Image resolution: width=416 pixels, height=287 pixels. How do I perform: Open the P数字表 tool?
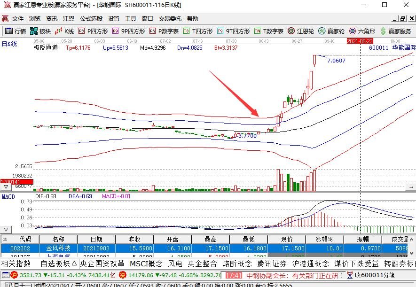(164, 31)
